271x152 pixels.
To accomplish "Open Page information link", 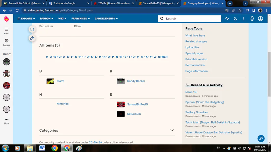I will [197, 71].
